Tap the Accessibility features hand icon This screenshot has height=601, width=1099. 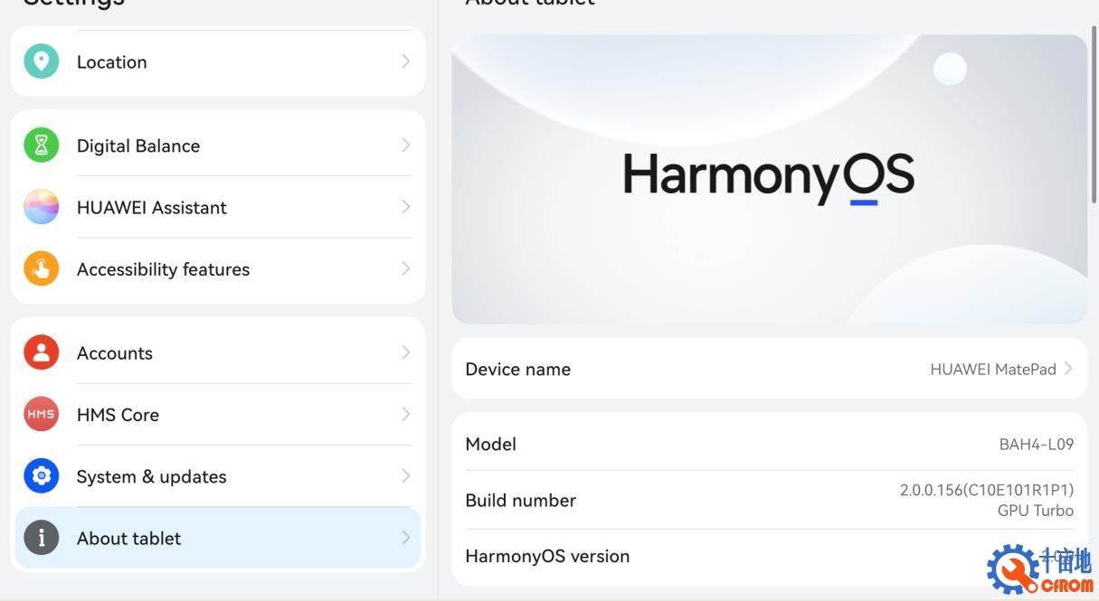(41, 269)
